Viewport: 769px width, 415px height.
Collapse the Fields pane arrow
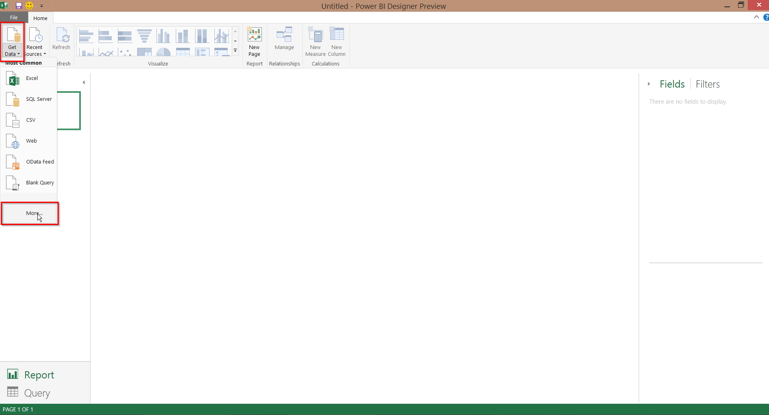coord(649,84)
